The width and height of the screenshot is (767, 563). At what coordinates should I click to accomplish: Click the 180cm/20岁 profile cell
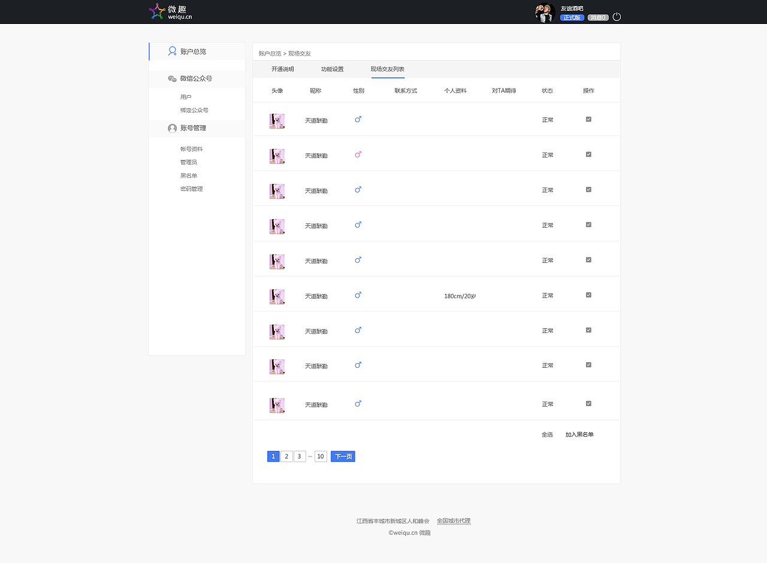pyautogui.click(x=460, y=296)
